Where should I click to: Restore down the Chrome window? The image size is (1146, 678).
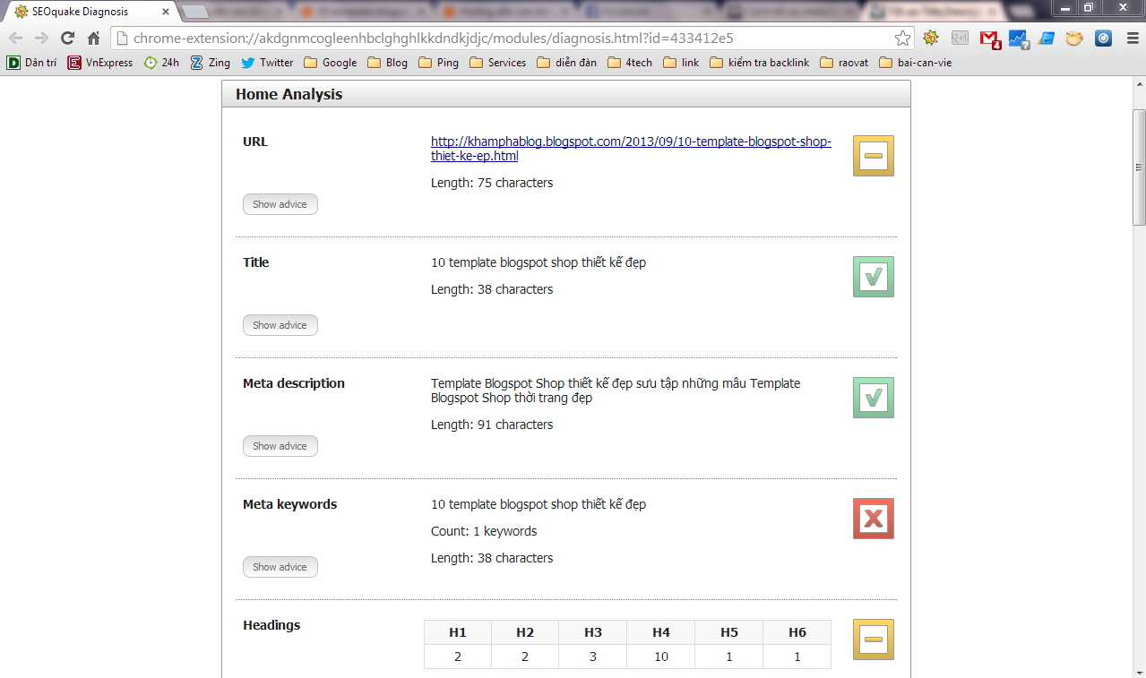point(1089,7)
